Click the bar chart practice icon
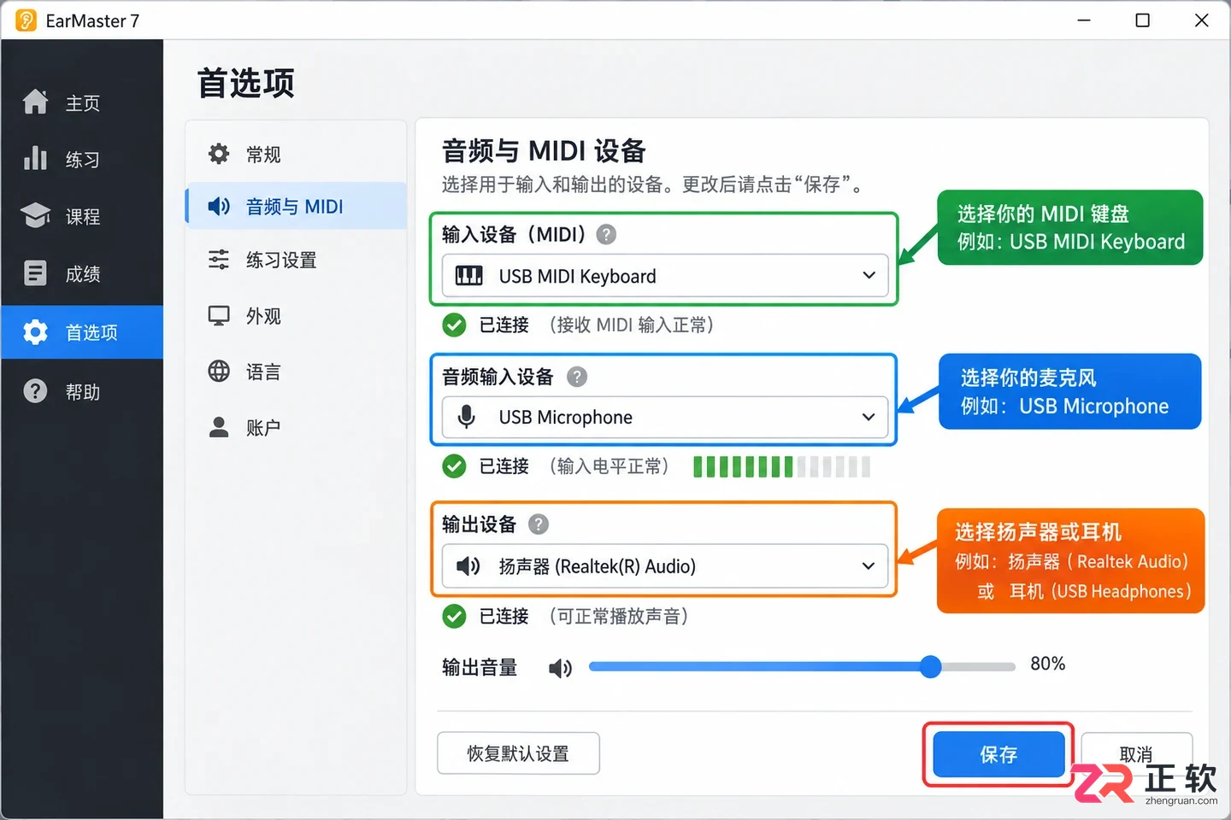Viewport: 1231px width, 820px height. (35, 158)
